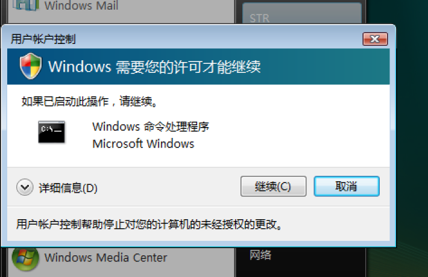Click the black command prompt icon
The width and height of the screenshot is (428, 277).
52,132
